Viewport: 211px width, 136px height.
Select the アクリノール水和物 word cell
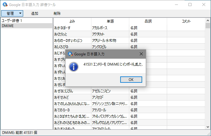pos(110,41)
